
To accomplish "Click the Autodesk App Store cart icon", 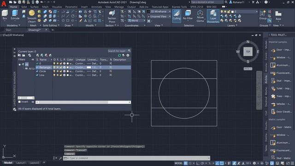I will [x=253, y=2].
